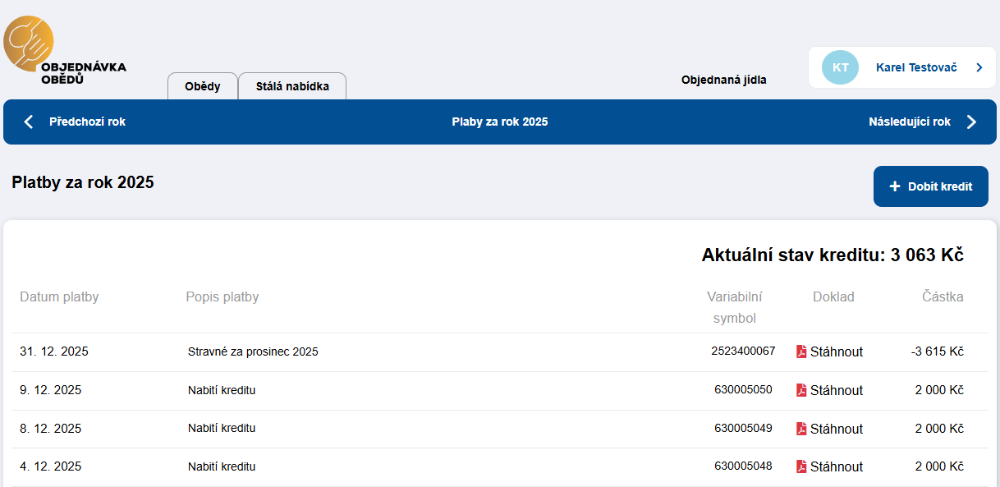Go to Předchozí rok
This screenshot has width=1000, height=487.
pyautogui.click(x=87, y=122)
